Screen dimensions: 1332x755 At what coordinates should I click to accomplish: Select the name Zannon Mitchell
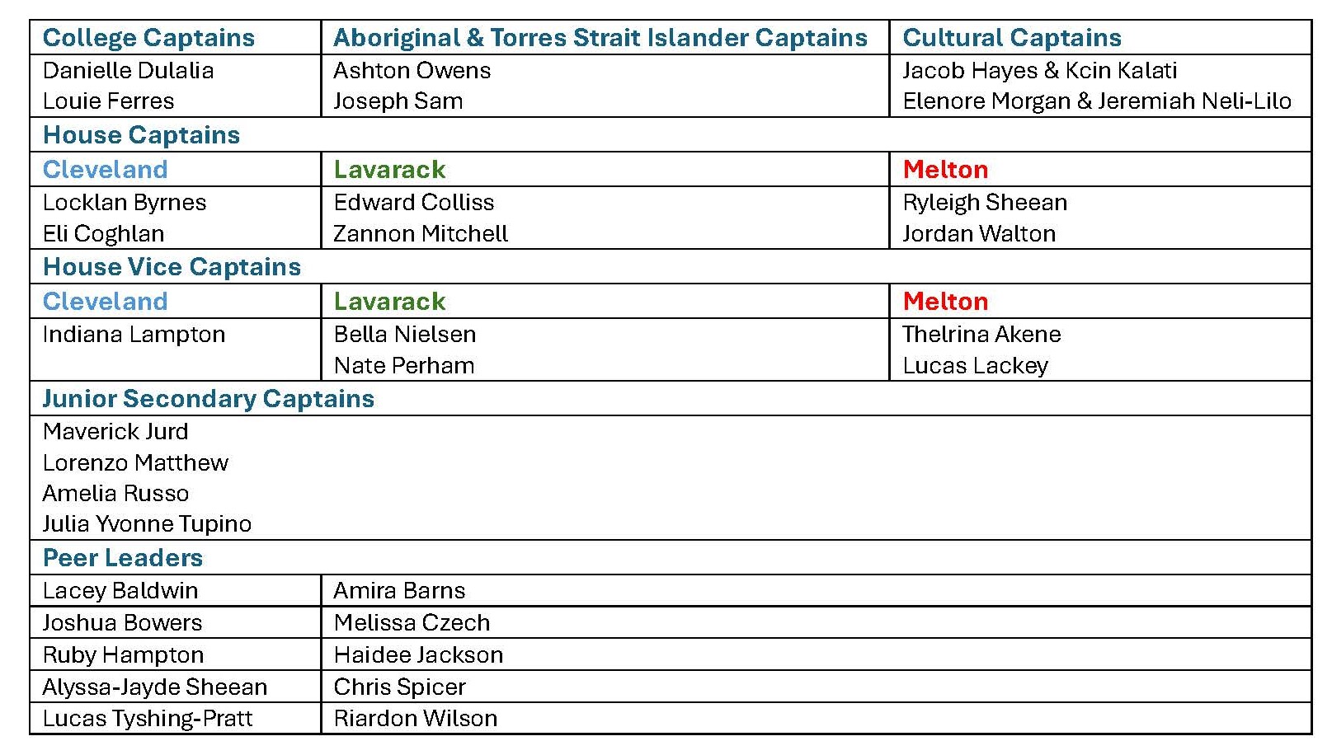pyautogui.click(x=420, y=234)
